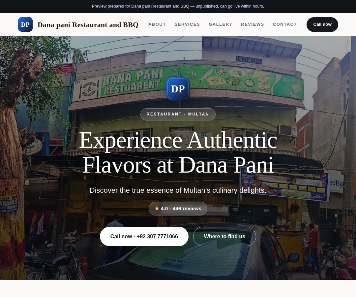Click the Discover the true essence subtitle
Image resolution: width=356 pixels, height=297 pixels.
pos(178,190)
